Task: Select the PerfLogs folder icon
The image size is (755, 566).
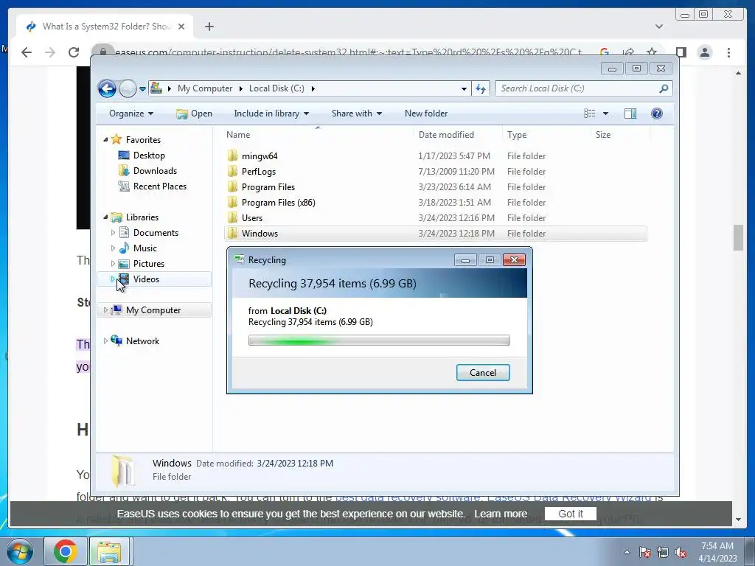Action: [x=232, y=171]
